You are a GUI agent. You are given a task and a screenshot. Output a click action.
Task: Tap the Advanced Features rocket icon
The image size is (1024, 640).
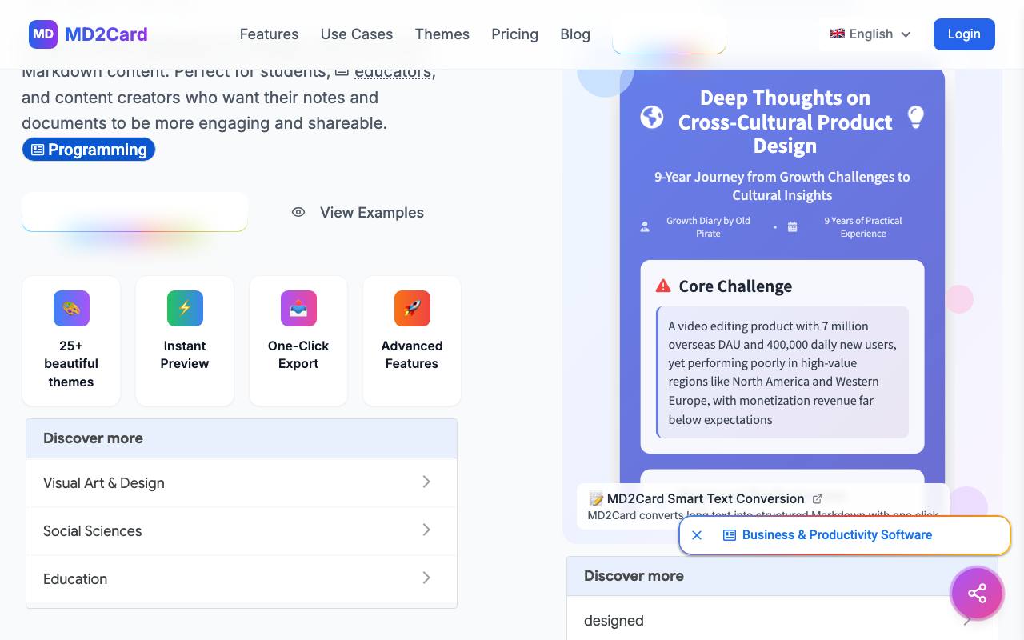[x=412, y=308]
